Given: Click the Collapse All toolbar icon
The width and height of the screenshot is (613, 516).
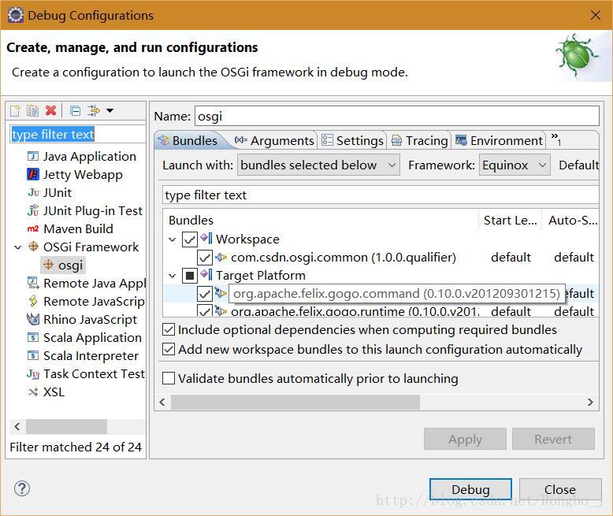Looking at the screenshot, I should tap(75, 111).
